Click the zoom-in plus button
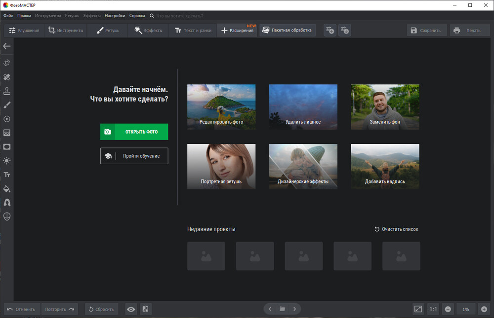This screenshot has height=318, width=494. [x=484, y=309]
